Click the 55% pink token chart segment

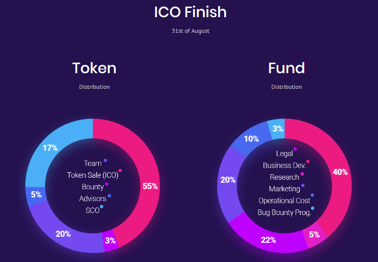point(149,186)
